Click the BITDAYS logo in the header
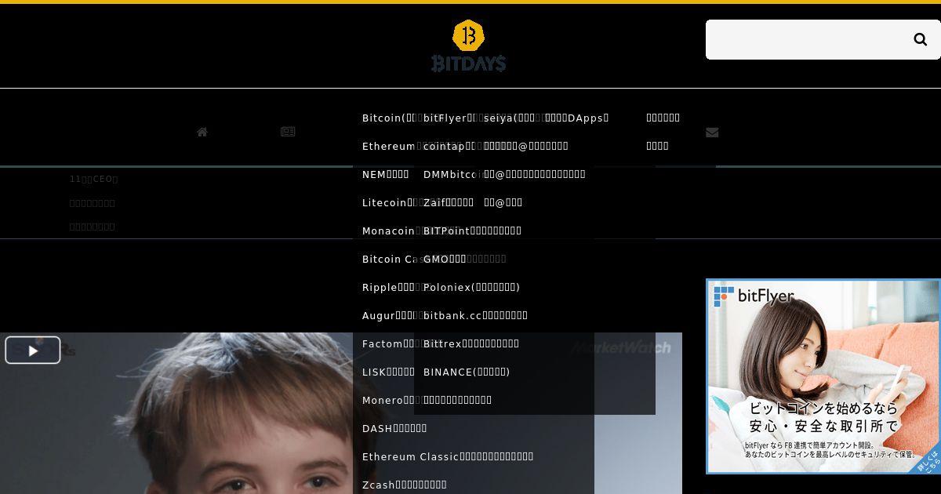 [x=468, y=46]
